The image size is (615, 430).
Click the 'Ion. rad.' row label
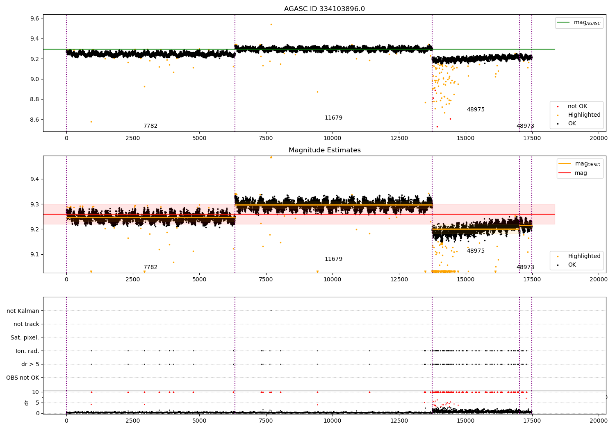click(27, 351)
